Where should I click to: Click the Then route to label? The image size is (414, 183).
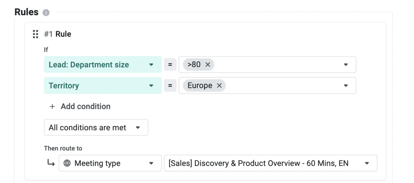tap(63, 148)
